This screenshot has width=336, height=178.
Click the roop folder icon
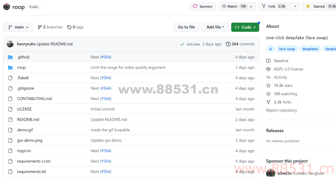coord(10,67)
